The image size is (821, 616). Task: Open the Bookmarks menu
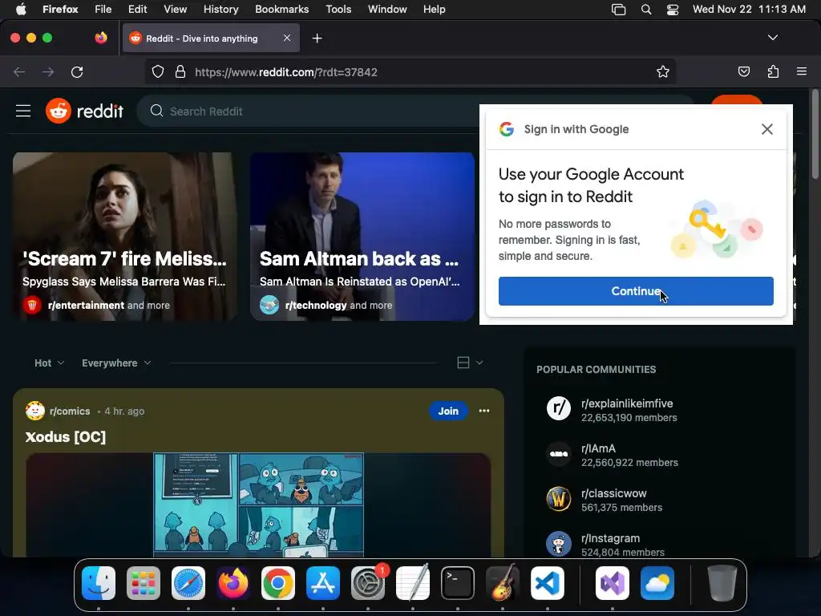click(x=281, y=9)
